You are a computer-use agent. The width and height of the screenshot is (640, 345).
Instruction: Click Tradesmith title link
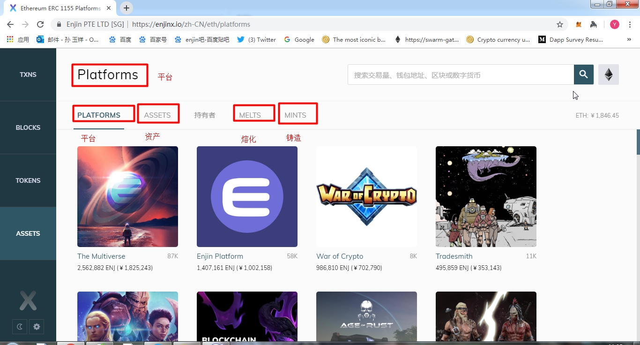(454, 256)
